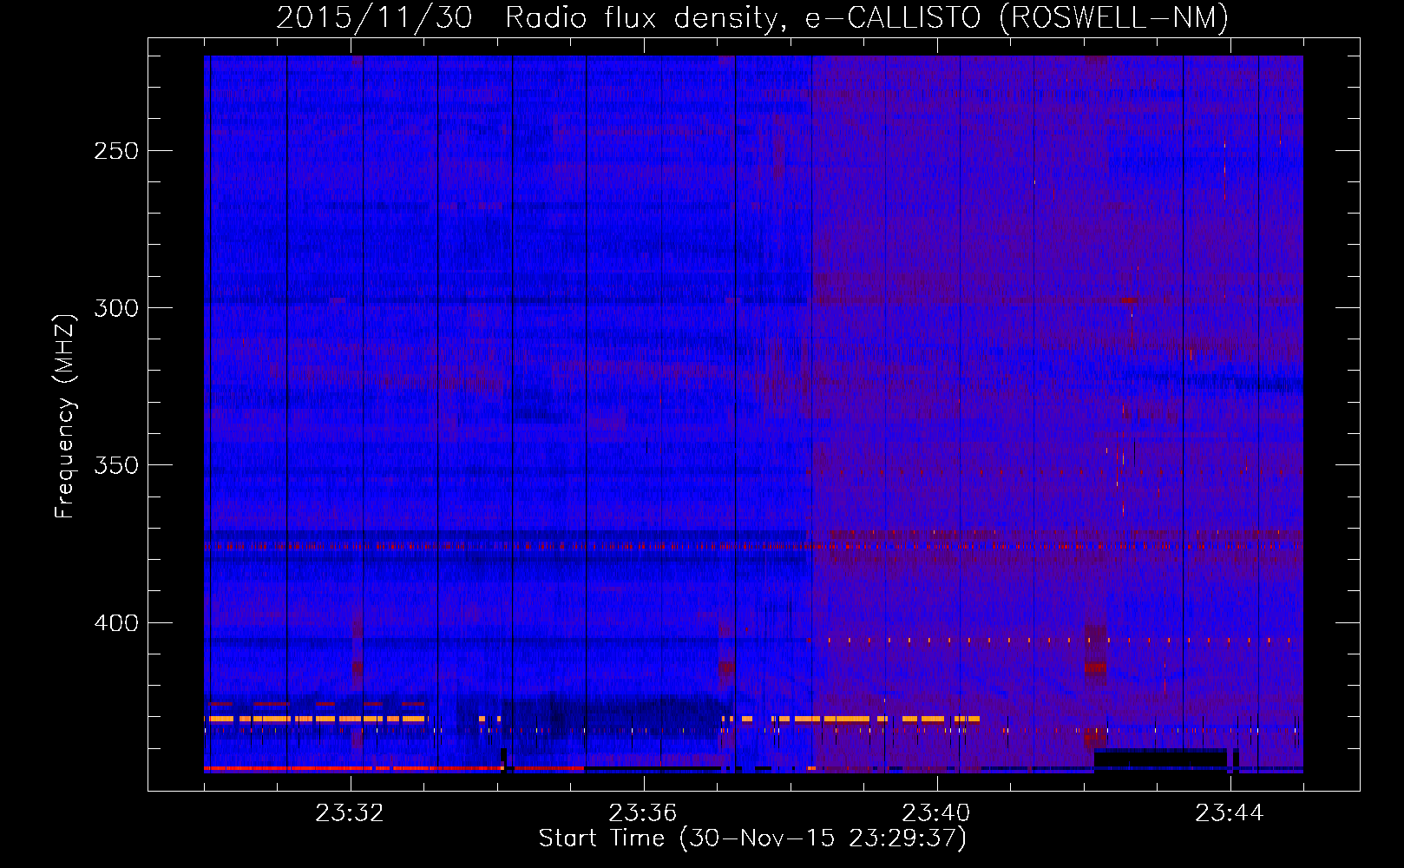Image resolution: width=1404 pixels, height=868 pixels.
Task: Select the 250 MHz frequency tick label
Action: click(x=115, y=151)
